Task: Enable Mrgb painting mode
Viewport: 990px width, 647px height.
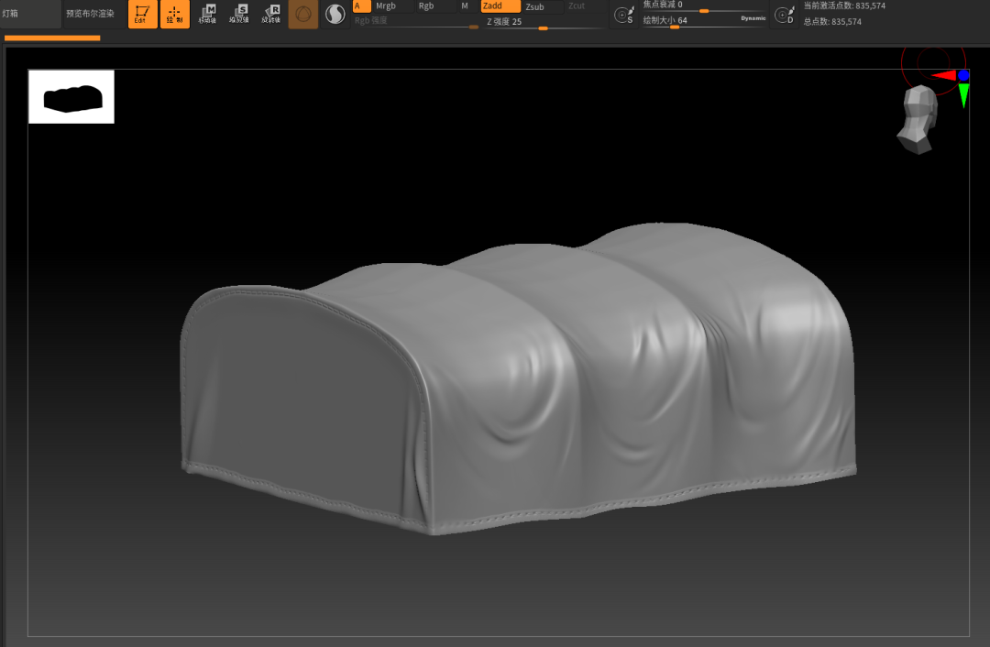Action: pos(392,6)
